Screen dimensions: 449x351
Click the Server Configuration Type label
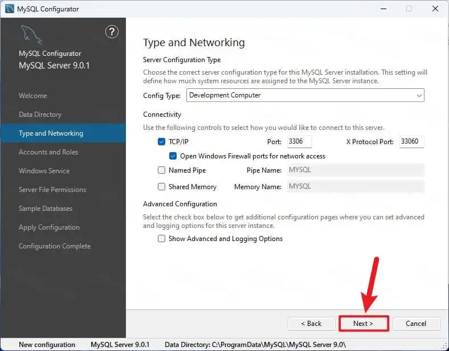point(182,60)
